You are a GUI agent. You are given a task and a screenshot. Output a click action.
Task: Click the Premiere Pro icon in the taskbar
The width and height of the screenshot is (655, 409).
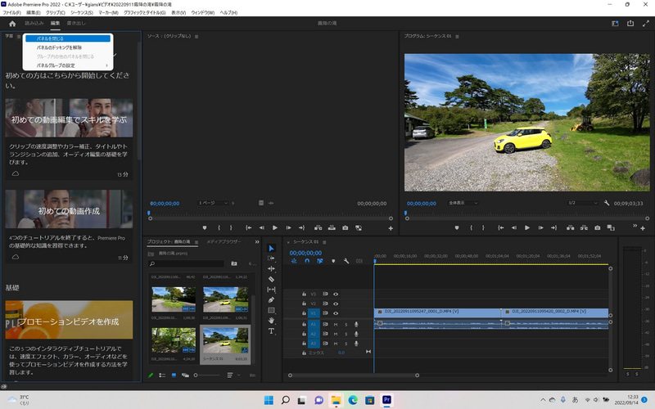coord(387,400)
